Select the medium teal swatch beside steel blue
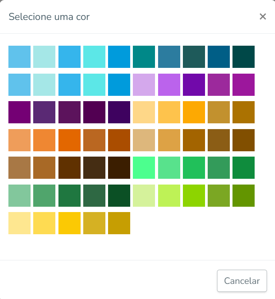 point(144,57)
